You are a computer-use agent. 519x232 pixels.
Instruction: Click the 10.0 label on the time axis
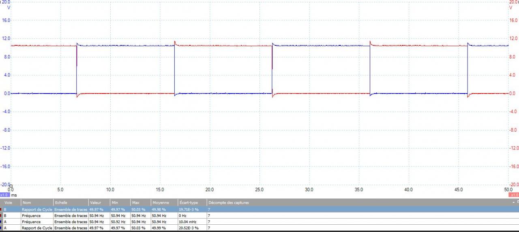pyautogui.click(x=110, y=189)
